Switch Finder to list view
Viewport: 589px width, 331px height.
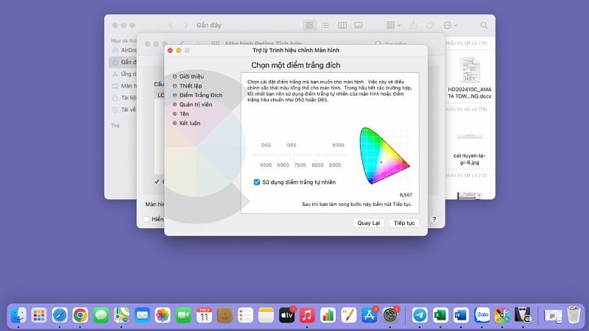(326, 25)
